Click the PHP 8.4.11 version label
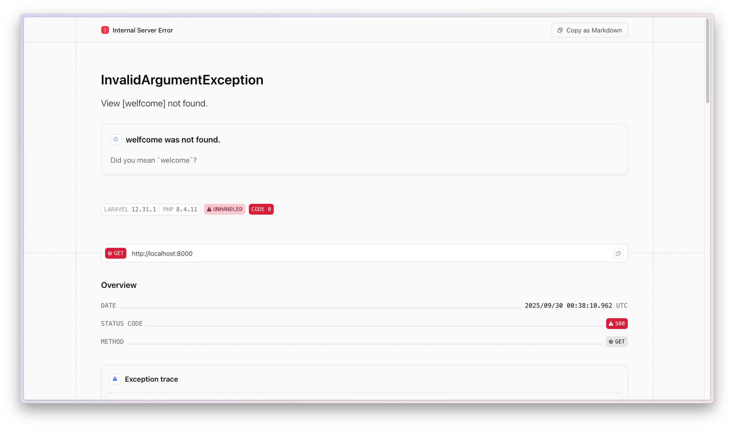Screen dimensions: 734x430 [x=180, y=210]
